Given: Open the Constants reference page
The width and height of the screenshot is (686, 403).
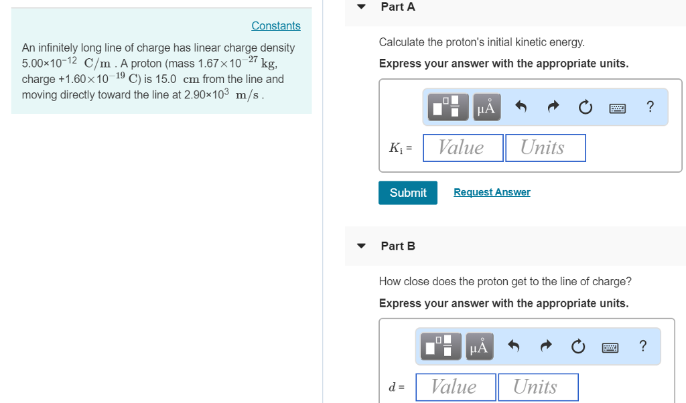Looking at the screenshot, I should [275, 25].
